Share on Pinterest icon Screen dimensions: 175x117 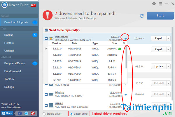[33, 113]
